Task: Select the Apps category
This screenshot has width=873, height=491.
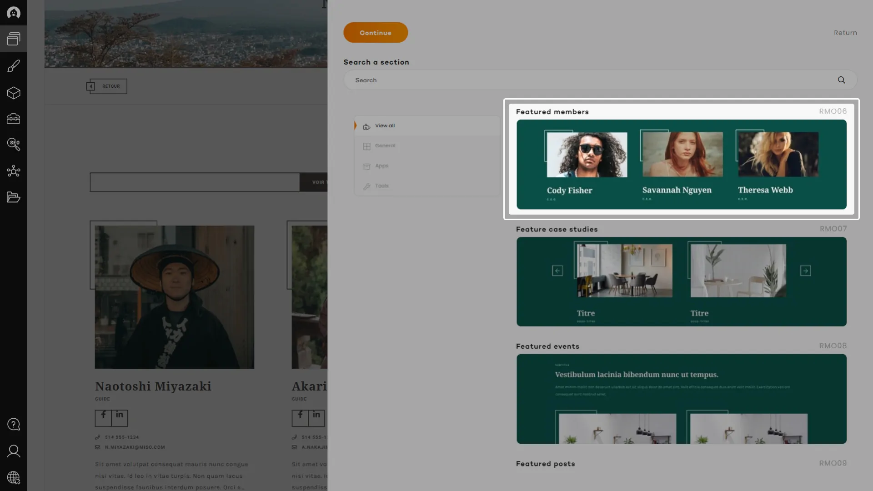Action: (381, 166)
